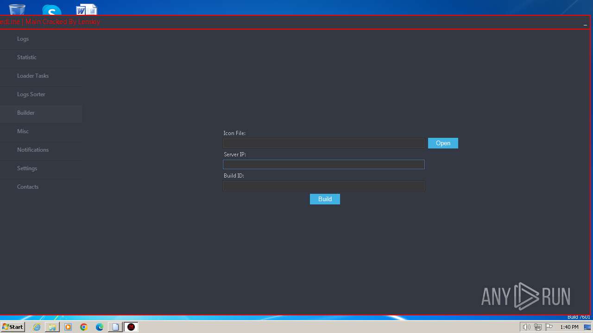The image size is (593, 333).
Task: Focus the Server IP input field
Action: click(324, 165)
